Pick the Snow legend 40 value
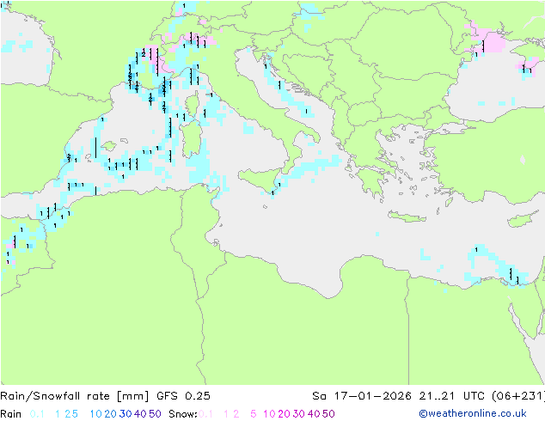The height and width of the screenshot is (421, 545). [314, 414]
